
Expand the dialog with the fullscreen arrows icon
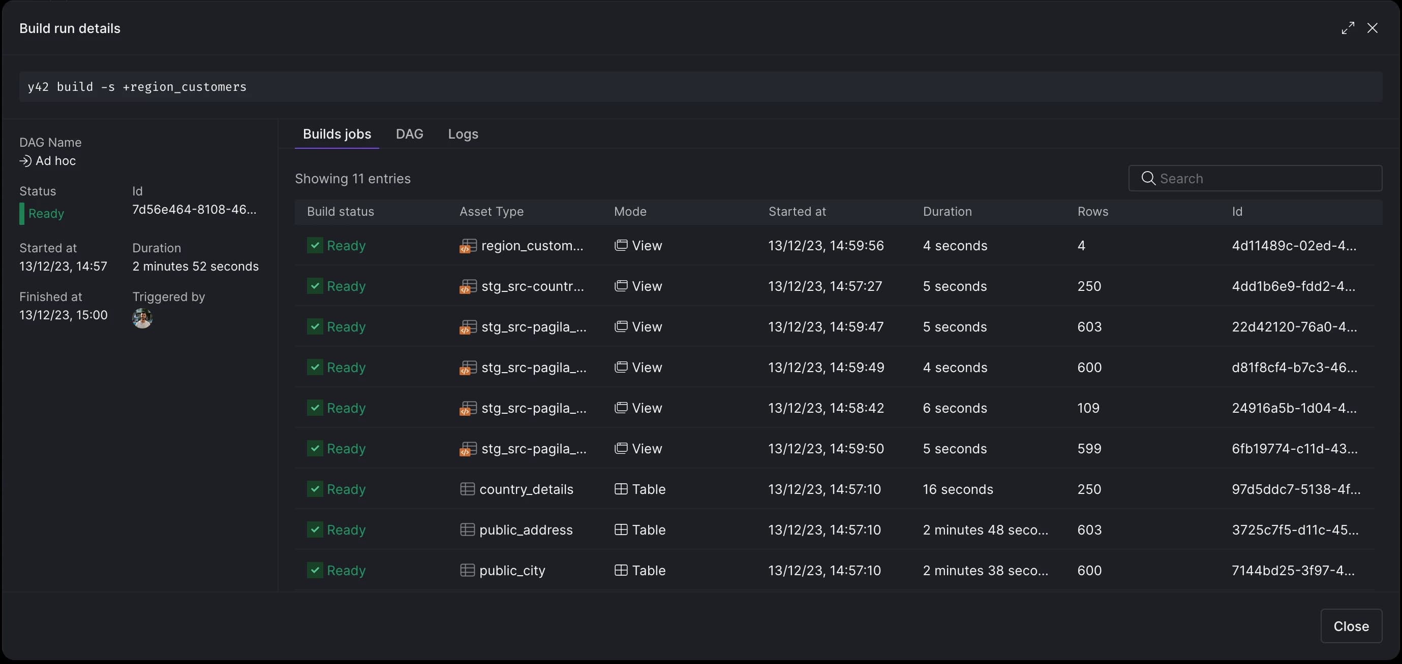tap(1348, 28)
